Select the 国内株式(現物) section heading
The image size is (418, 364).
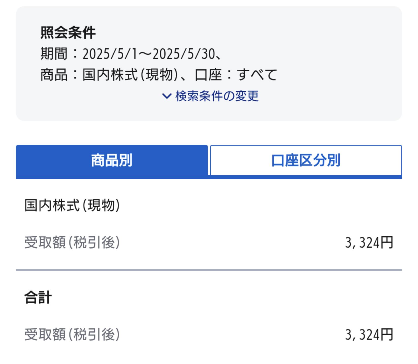click(x=72, y=205)
